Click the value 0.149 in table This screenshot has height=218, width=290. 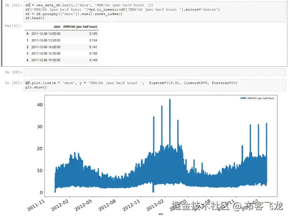[93, 60]
